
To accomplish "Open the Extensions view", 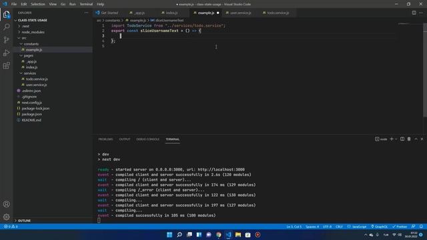I will tap(6, 65).
